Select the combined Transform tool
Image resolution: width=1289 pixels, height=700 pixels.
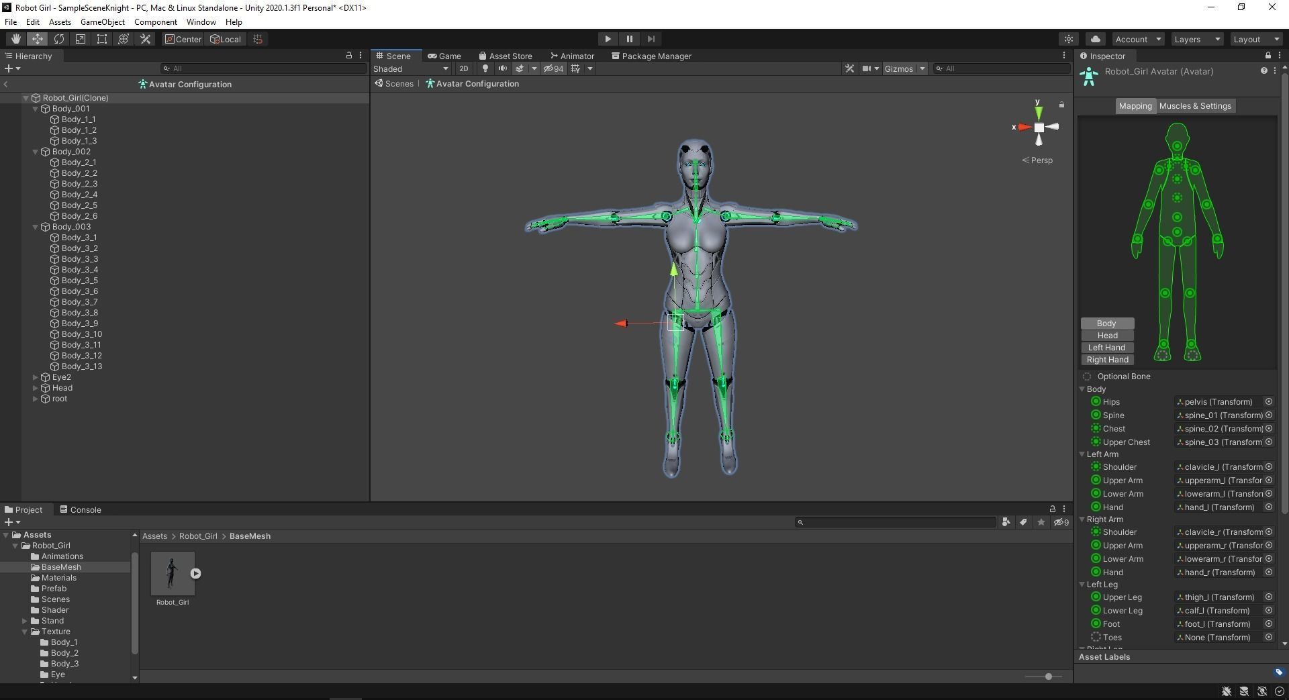[123, 39]
